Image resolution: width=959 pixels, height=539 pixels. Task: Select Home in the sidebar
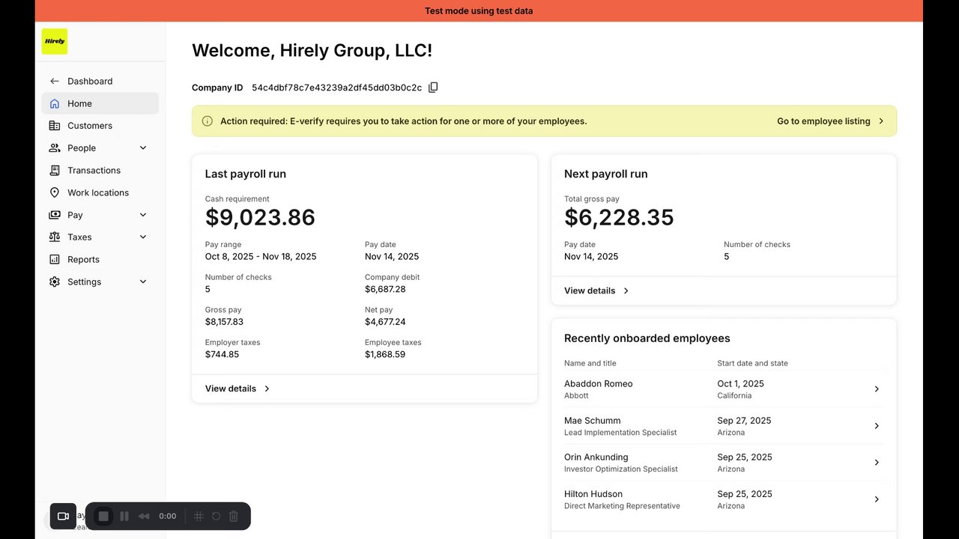pyautogui.click(x=79, y=104)
